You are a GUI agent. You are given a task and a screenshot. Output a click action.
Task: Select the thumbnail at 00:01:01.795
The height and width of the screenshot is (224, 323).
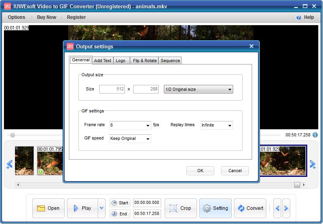[x=50, y=161]
